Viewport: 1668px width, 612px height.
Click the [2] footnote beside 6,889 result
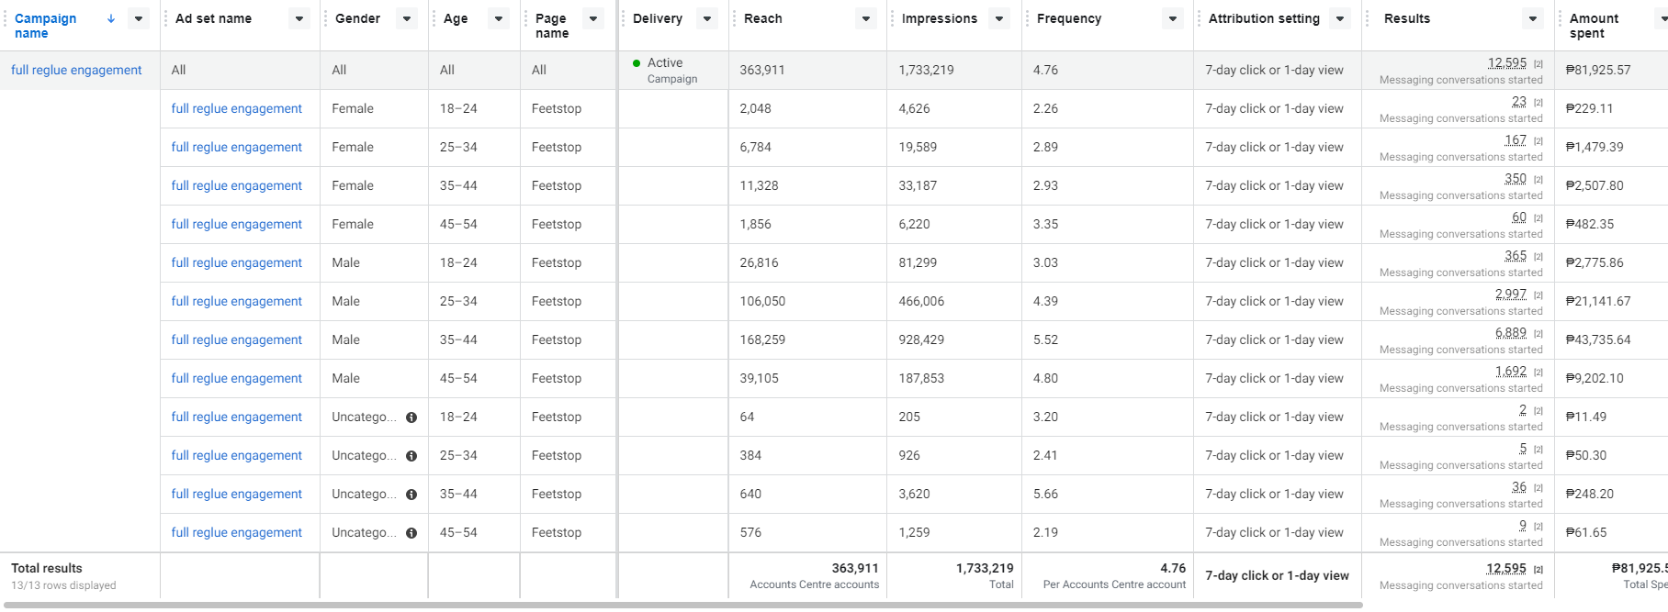pos(1538,334)
